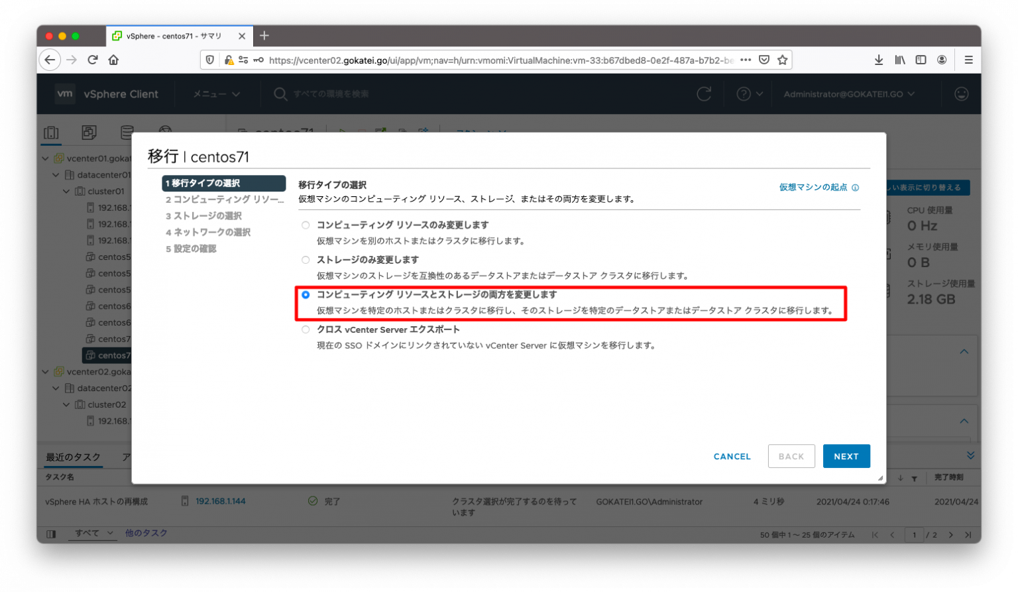Viewport: 1018px width, 592px height.
Task: Choose the クロス vCenter Server エクスポート option
Action: tap(306, 329)
